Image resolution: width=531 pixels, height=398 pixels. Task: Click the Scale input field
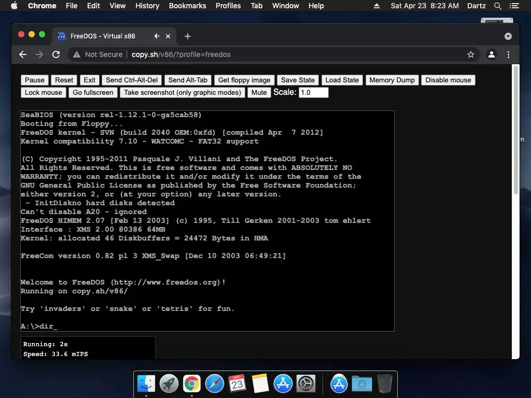coord(314,92)
